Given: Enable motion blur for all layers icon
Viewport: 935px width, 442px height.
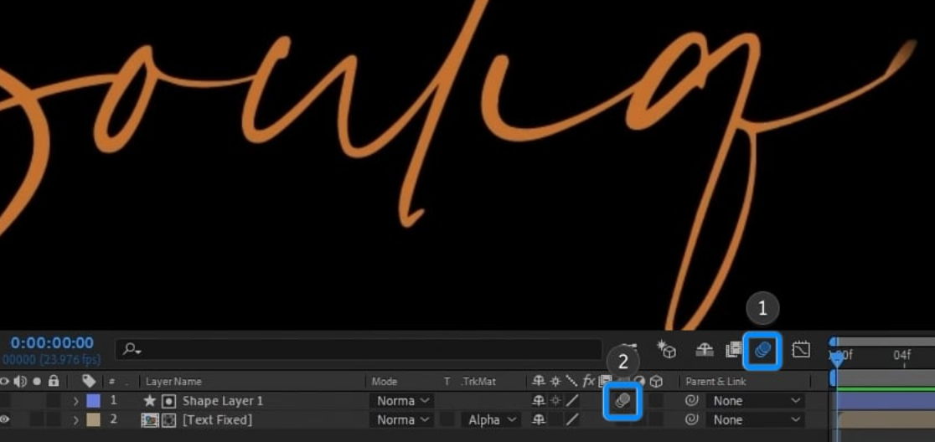Looking at the screenshot, I should pos(762,350).
